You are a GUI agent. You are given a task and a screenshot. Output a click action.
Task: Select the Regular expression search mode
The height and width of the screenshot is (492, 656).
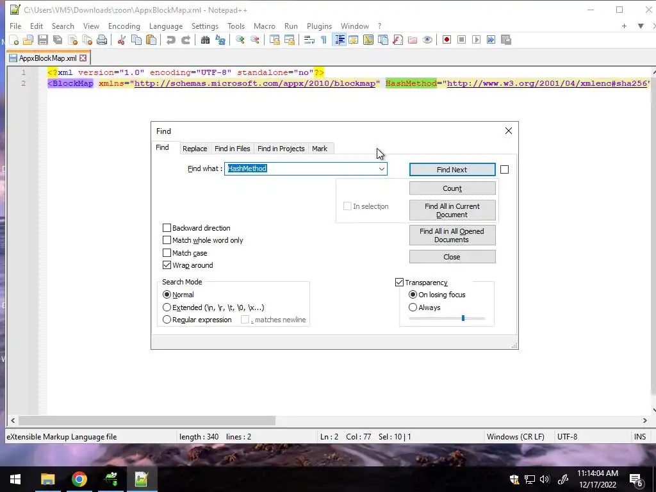[x=167, y=320]
